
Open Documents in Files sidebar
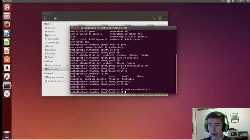[x=52, y=39]
